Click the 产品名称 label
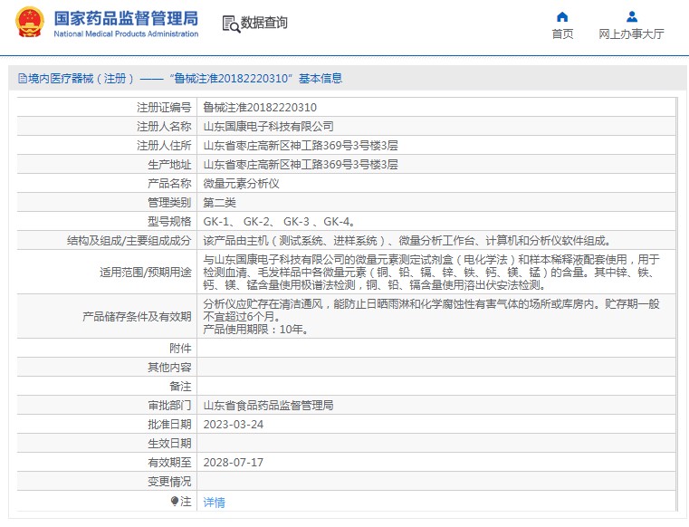 [x=169, y=183]
